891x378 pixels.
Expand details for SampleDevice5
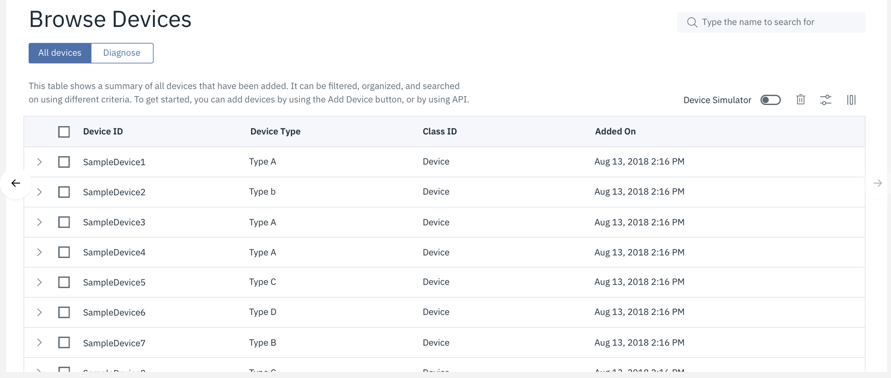pyautogui.click(x=39, y=282)
